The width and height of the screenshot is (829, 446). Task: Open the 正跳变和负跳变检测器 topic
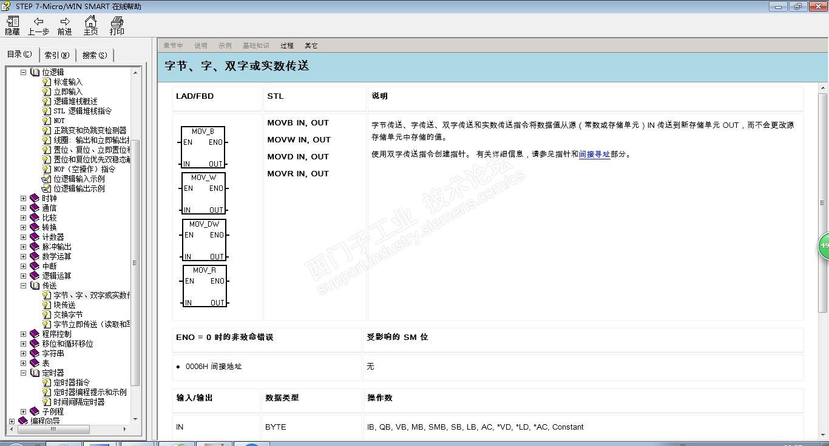pyautogui.click(x=90, y=130)
